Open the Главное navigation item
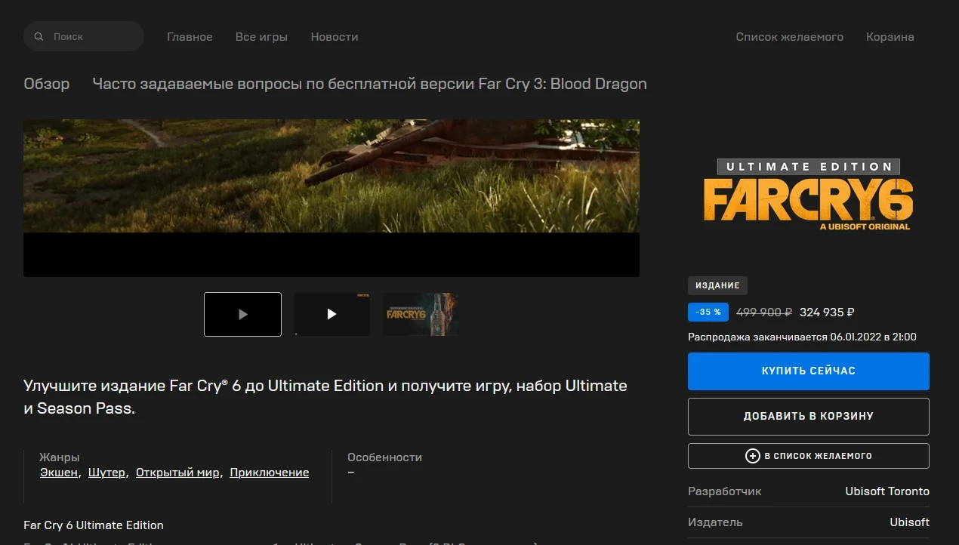The height and width of the screenshot is (545, 959). pos(190,36)
